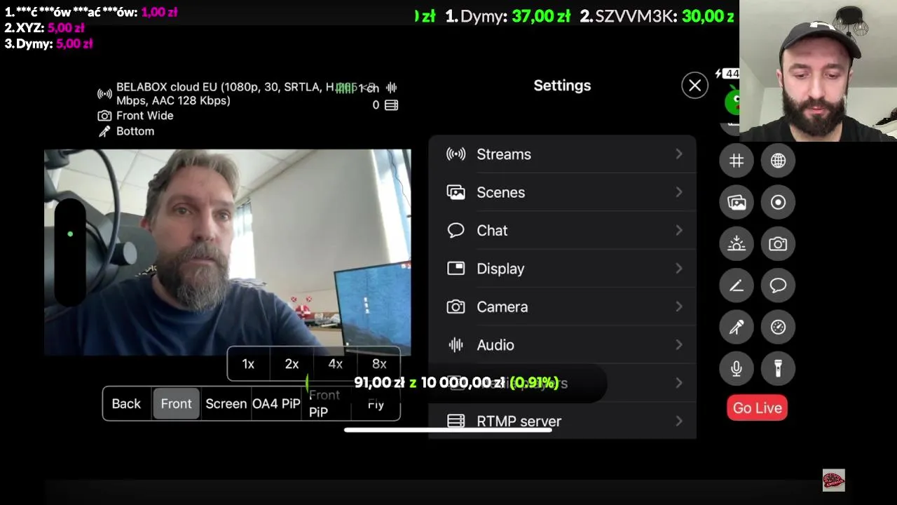The width and height of the screenshot is (897, 505).
Task: Switch to the Back camera scene
Action: point(126,404)
